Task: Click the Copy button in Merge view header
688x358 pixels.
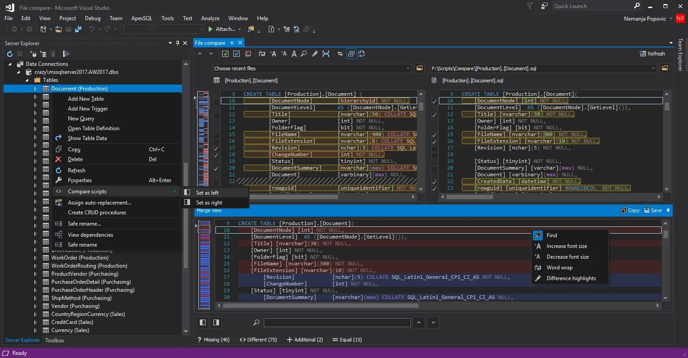Action: [x=630, y=210]
